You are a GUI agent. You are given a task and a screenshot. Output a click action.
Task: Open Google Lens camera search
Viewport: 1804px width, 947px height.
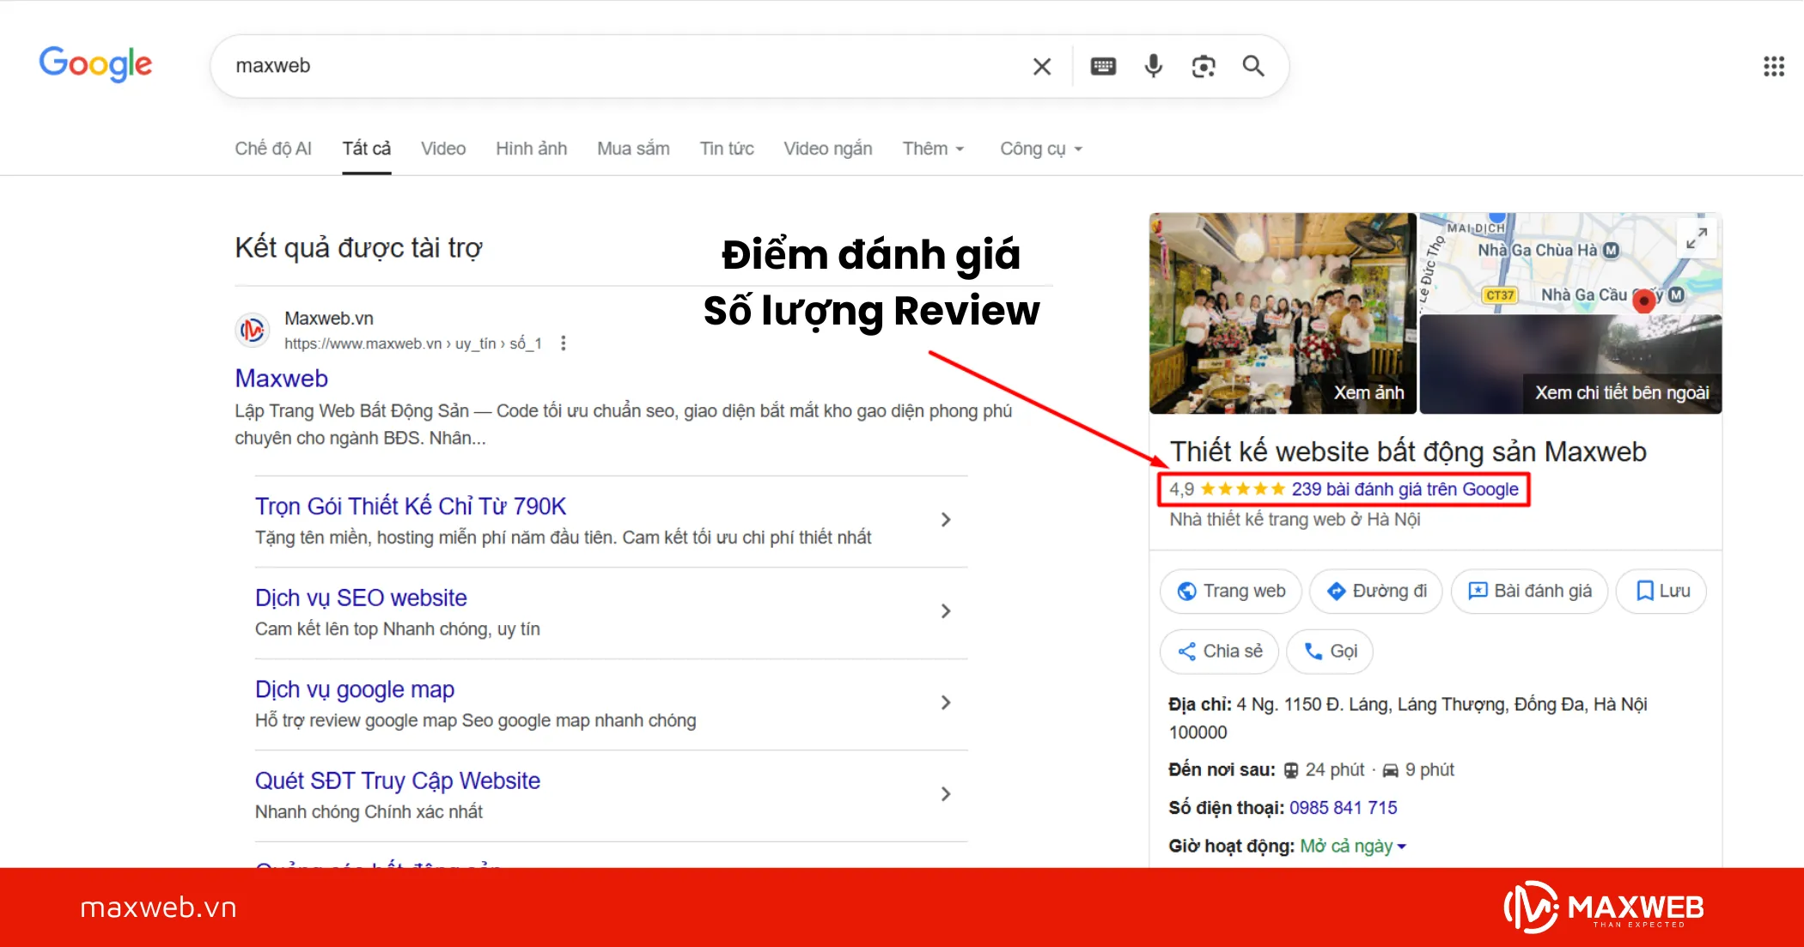[x=1203, y=65]
